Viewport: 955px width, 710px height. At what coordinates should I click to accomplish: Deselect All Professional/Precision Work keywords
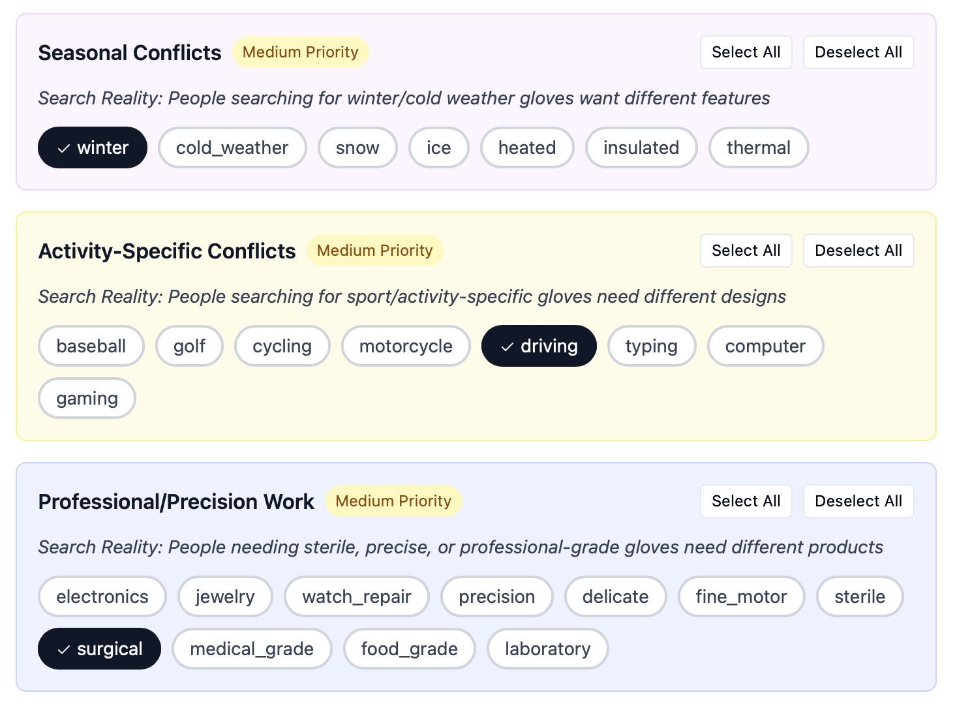[x=858, y=501]
